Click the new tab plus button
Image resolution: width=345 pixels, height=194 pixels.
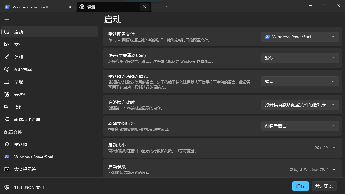(158, 7)
